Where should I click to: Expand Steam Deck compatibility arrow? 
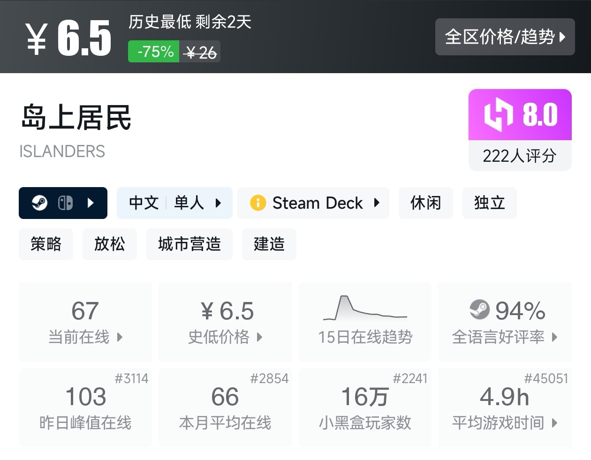click(377, 203)
